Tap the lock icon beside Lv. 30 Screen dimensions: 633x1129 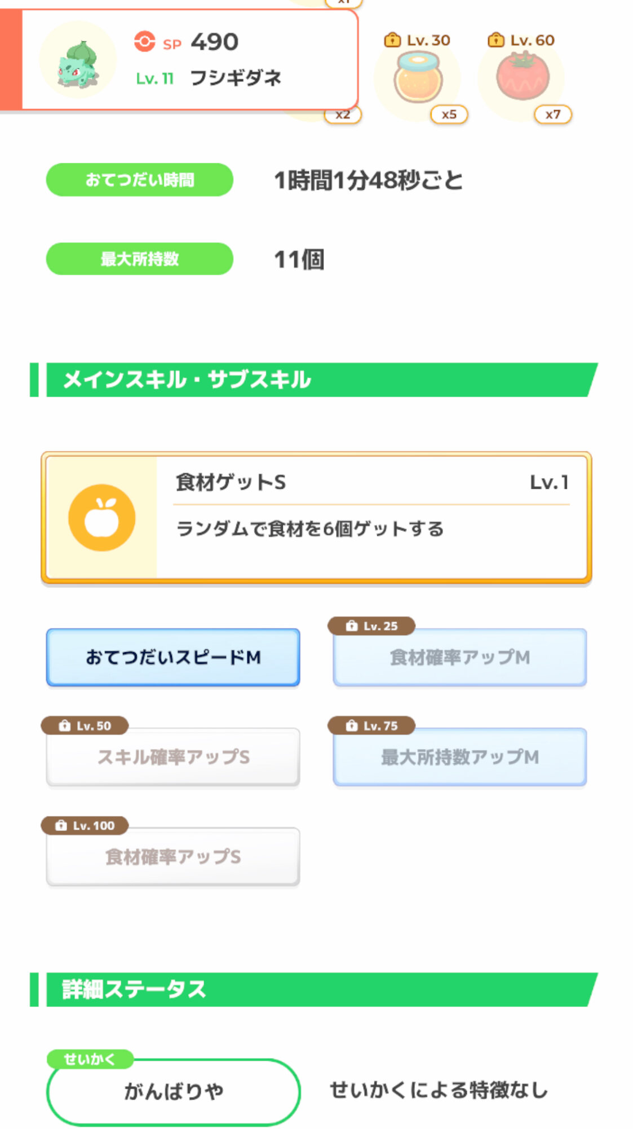(x=392, y=40)
